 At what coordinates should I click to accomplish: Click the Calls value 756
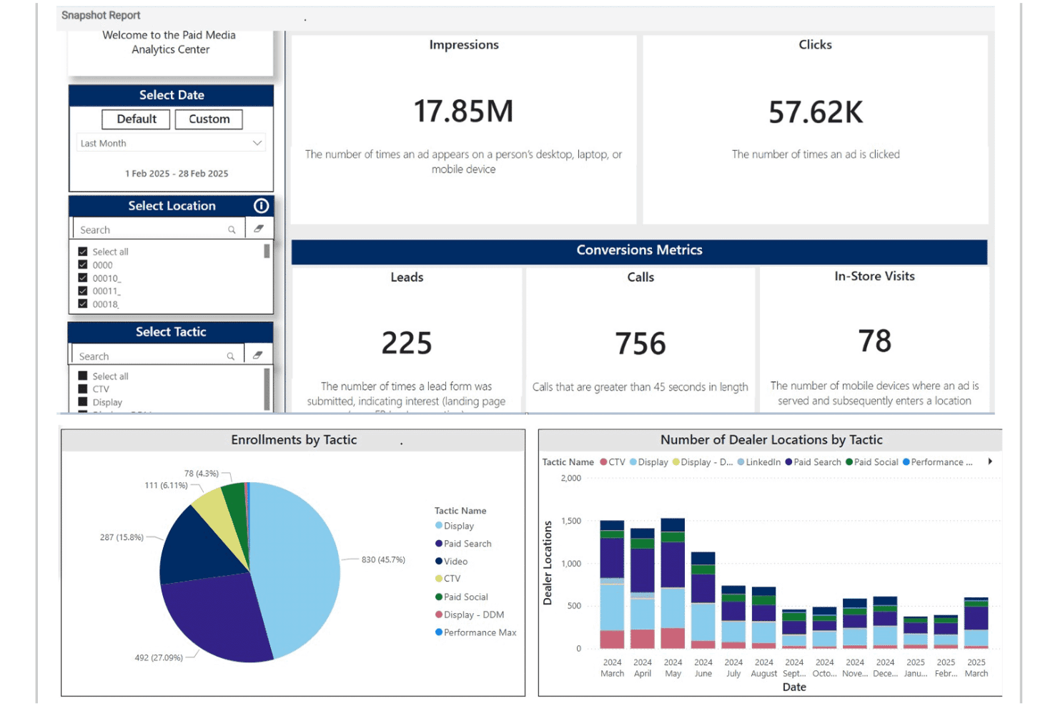click(641, 344)
